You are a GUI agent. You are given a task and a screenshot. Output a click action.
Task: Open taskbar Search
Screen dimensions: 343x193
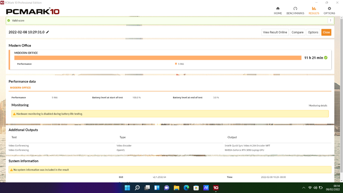[x=137, y=188]
